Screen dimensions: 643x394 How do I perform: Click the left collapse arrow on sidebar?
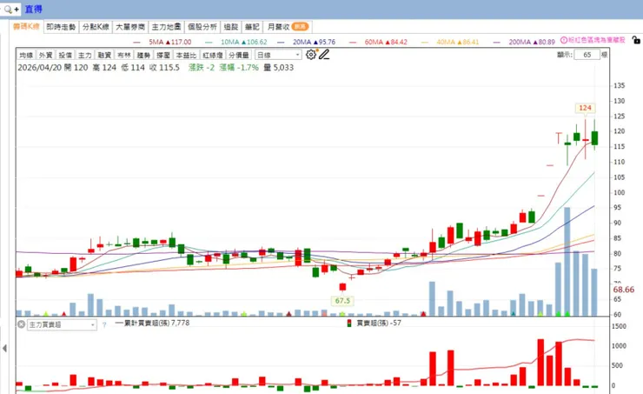click(x=4, y=349)
